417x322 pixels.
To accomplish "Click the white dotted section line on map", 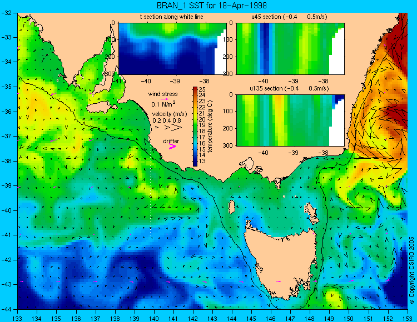I will (151, 189).
